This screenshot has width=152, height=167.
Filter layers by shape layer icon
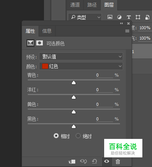click(x=138, y=17)
